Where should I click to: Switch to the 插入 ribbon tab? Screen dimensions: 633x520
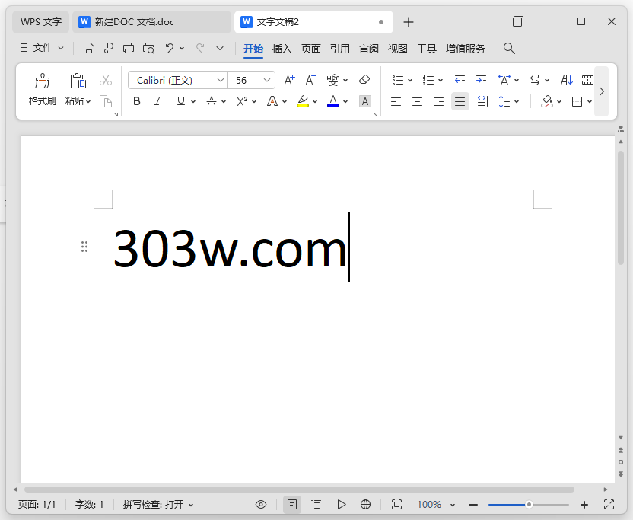(x=281, y=47)
